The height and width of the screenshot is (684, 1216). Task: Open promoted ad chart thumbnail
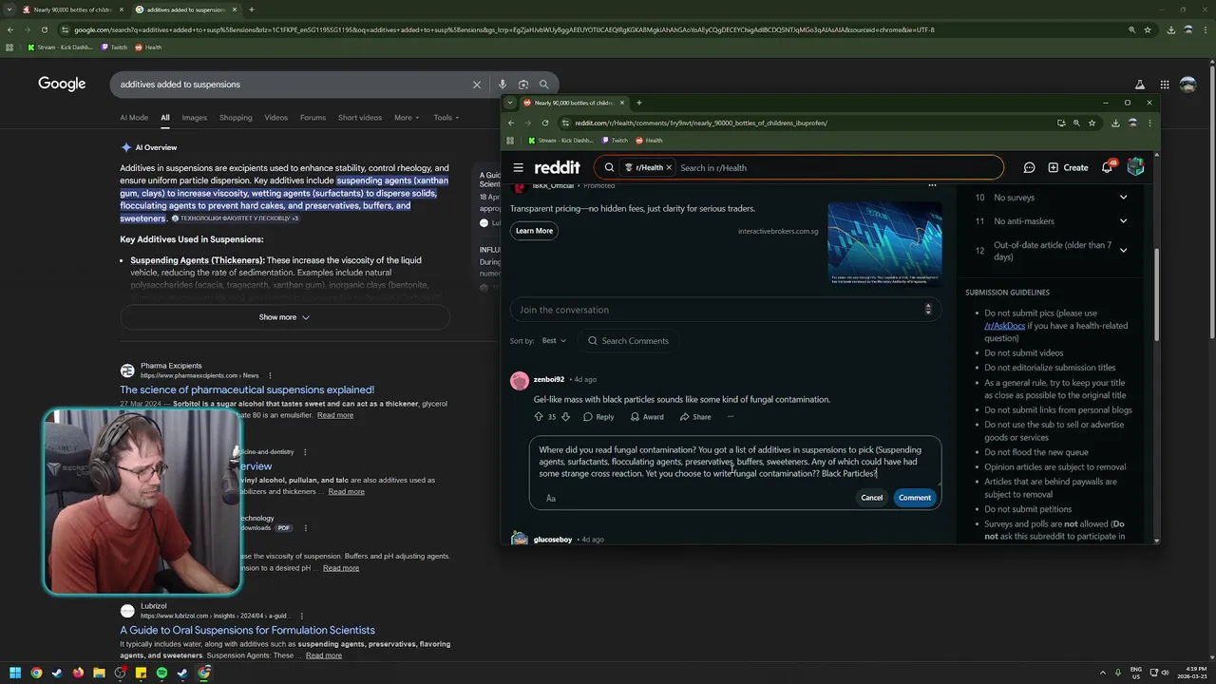click(x=884, y=243)
